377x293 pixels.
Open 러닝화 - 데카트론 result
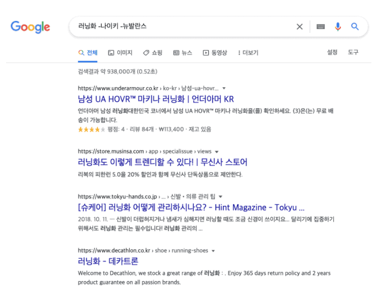click(x=108, y=261)
